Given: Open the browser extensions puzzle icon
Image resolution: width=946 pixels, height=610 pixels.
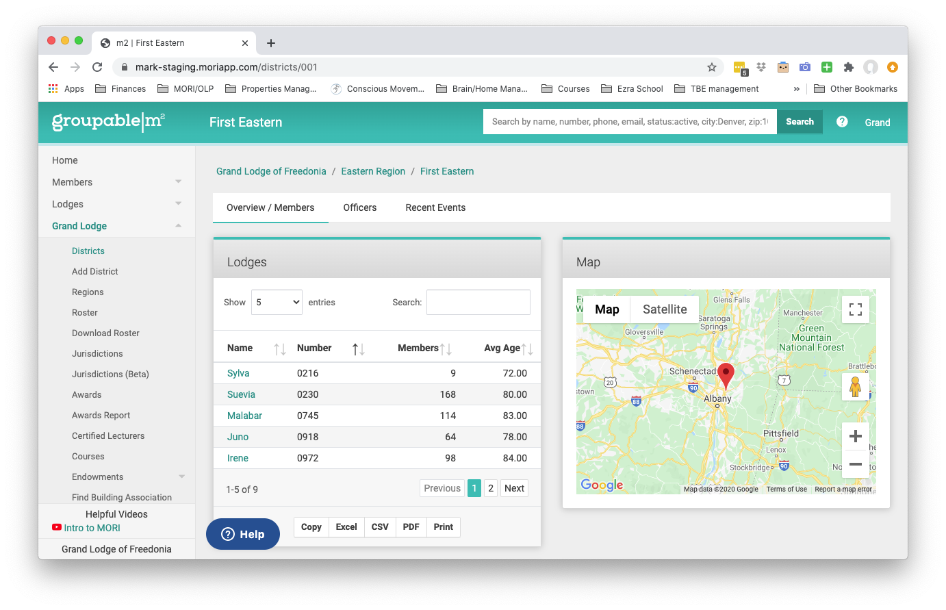Looking at the screenshot, I should 849,67.
